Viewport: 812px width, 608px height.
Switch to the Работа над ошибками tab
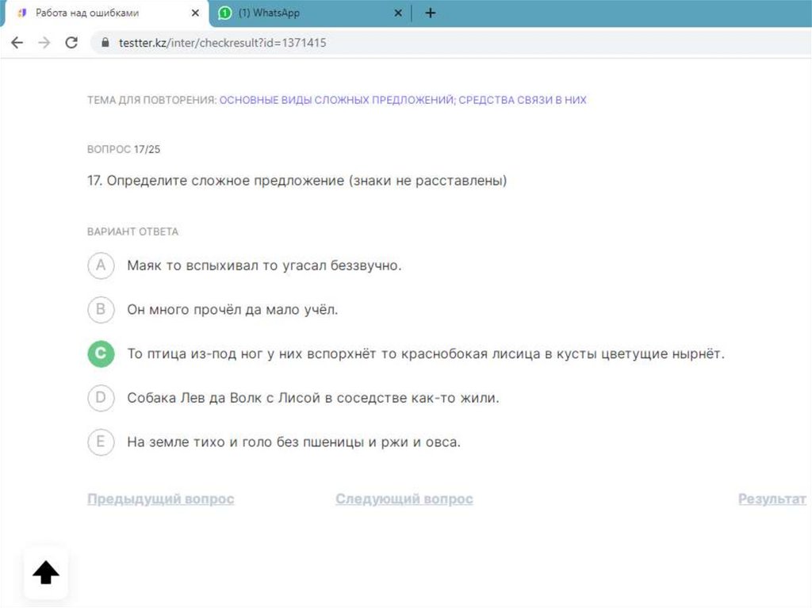[106, 13]
